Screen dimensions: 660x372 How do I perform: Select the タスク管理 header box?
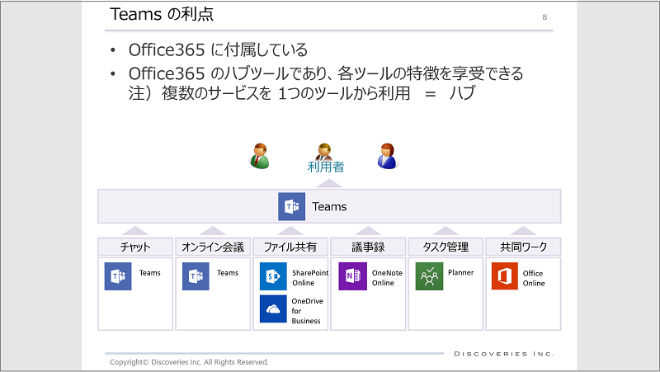(x=445, y=247)
